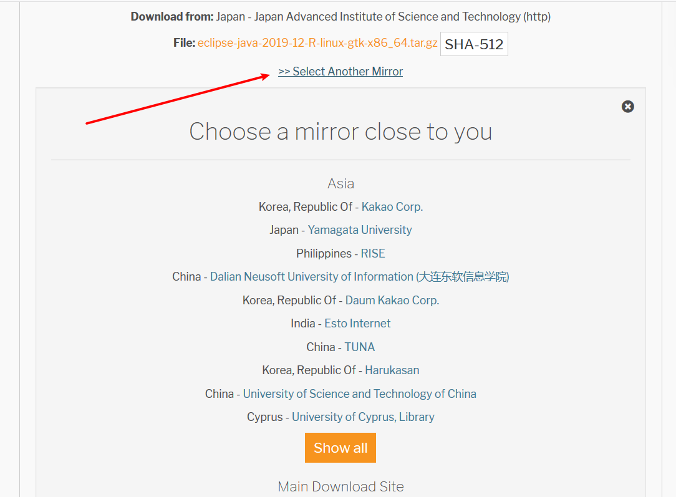Open the RISE mirror for Philippines
This screenshot has height=497, width=676.
point(372,253)
